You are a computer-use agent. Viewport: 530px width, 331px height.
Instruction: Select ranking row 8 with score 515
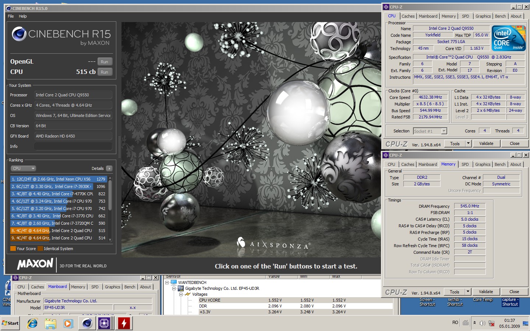(59, 231)
